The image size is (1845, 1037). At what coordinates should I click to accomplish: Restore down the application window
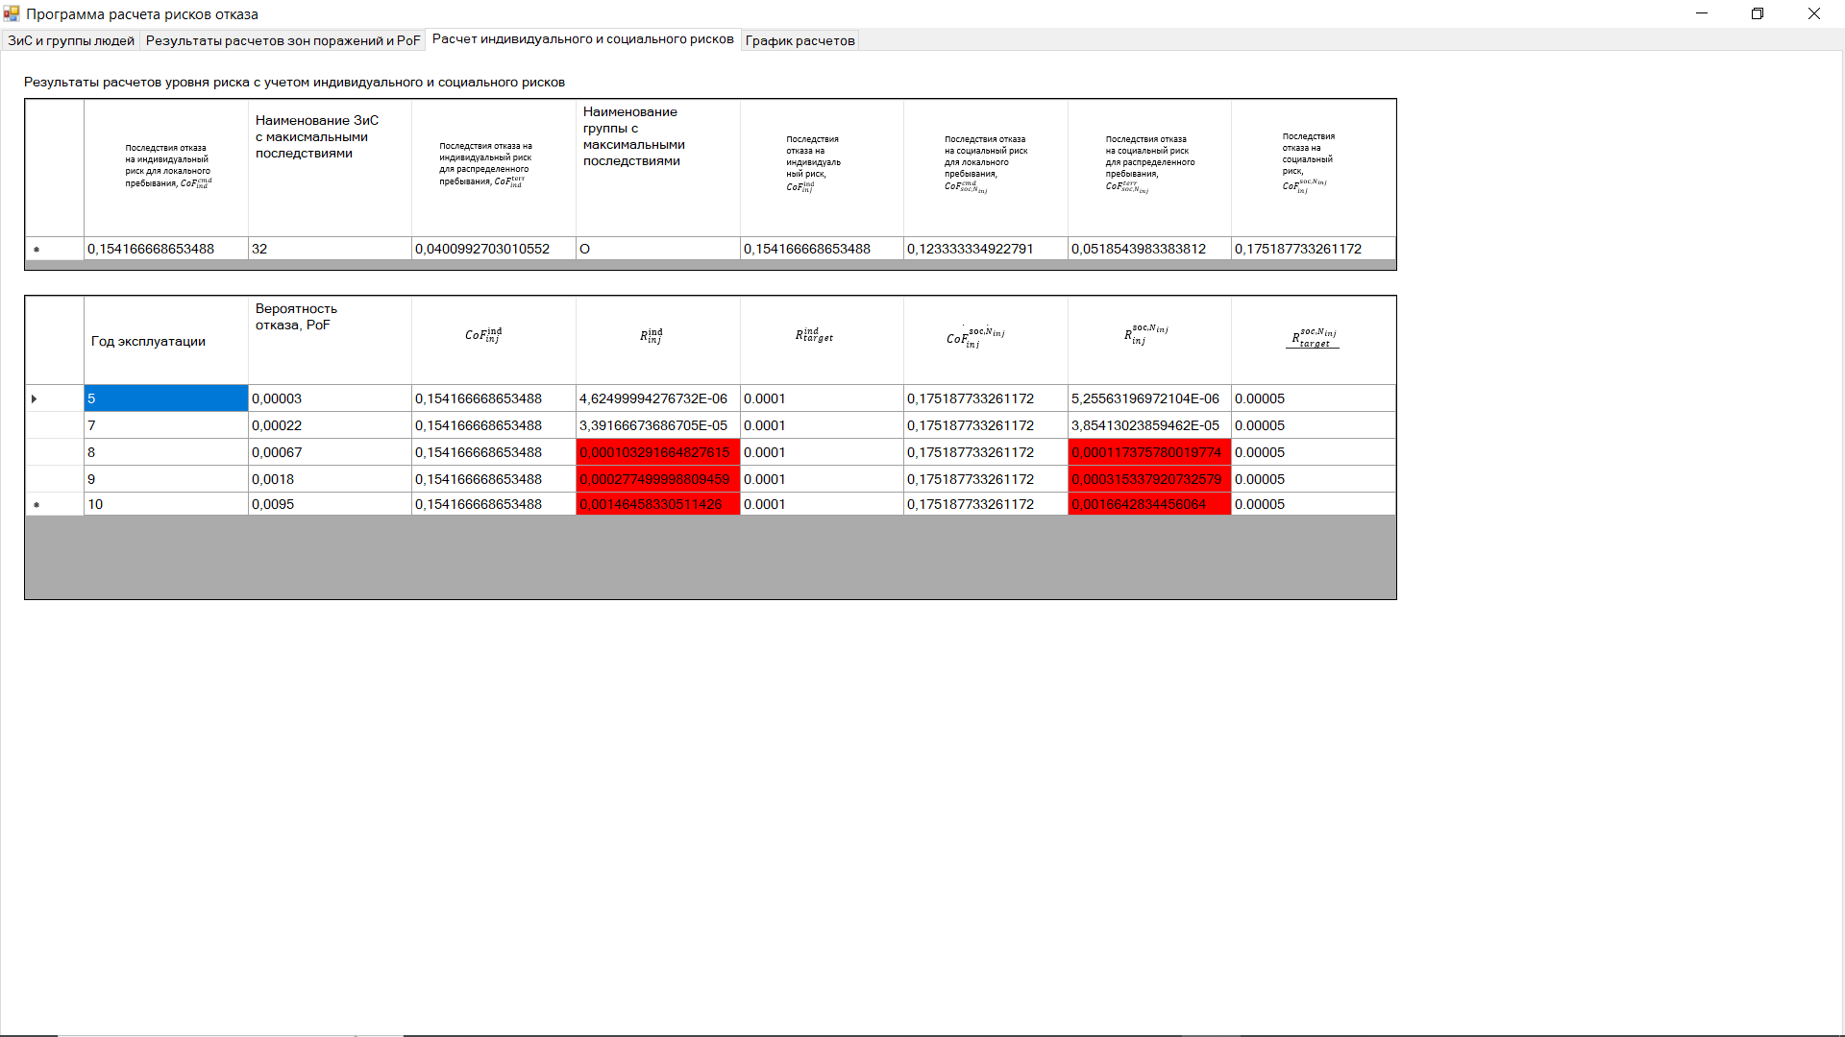click(1758, 13)
